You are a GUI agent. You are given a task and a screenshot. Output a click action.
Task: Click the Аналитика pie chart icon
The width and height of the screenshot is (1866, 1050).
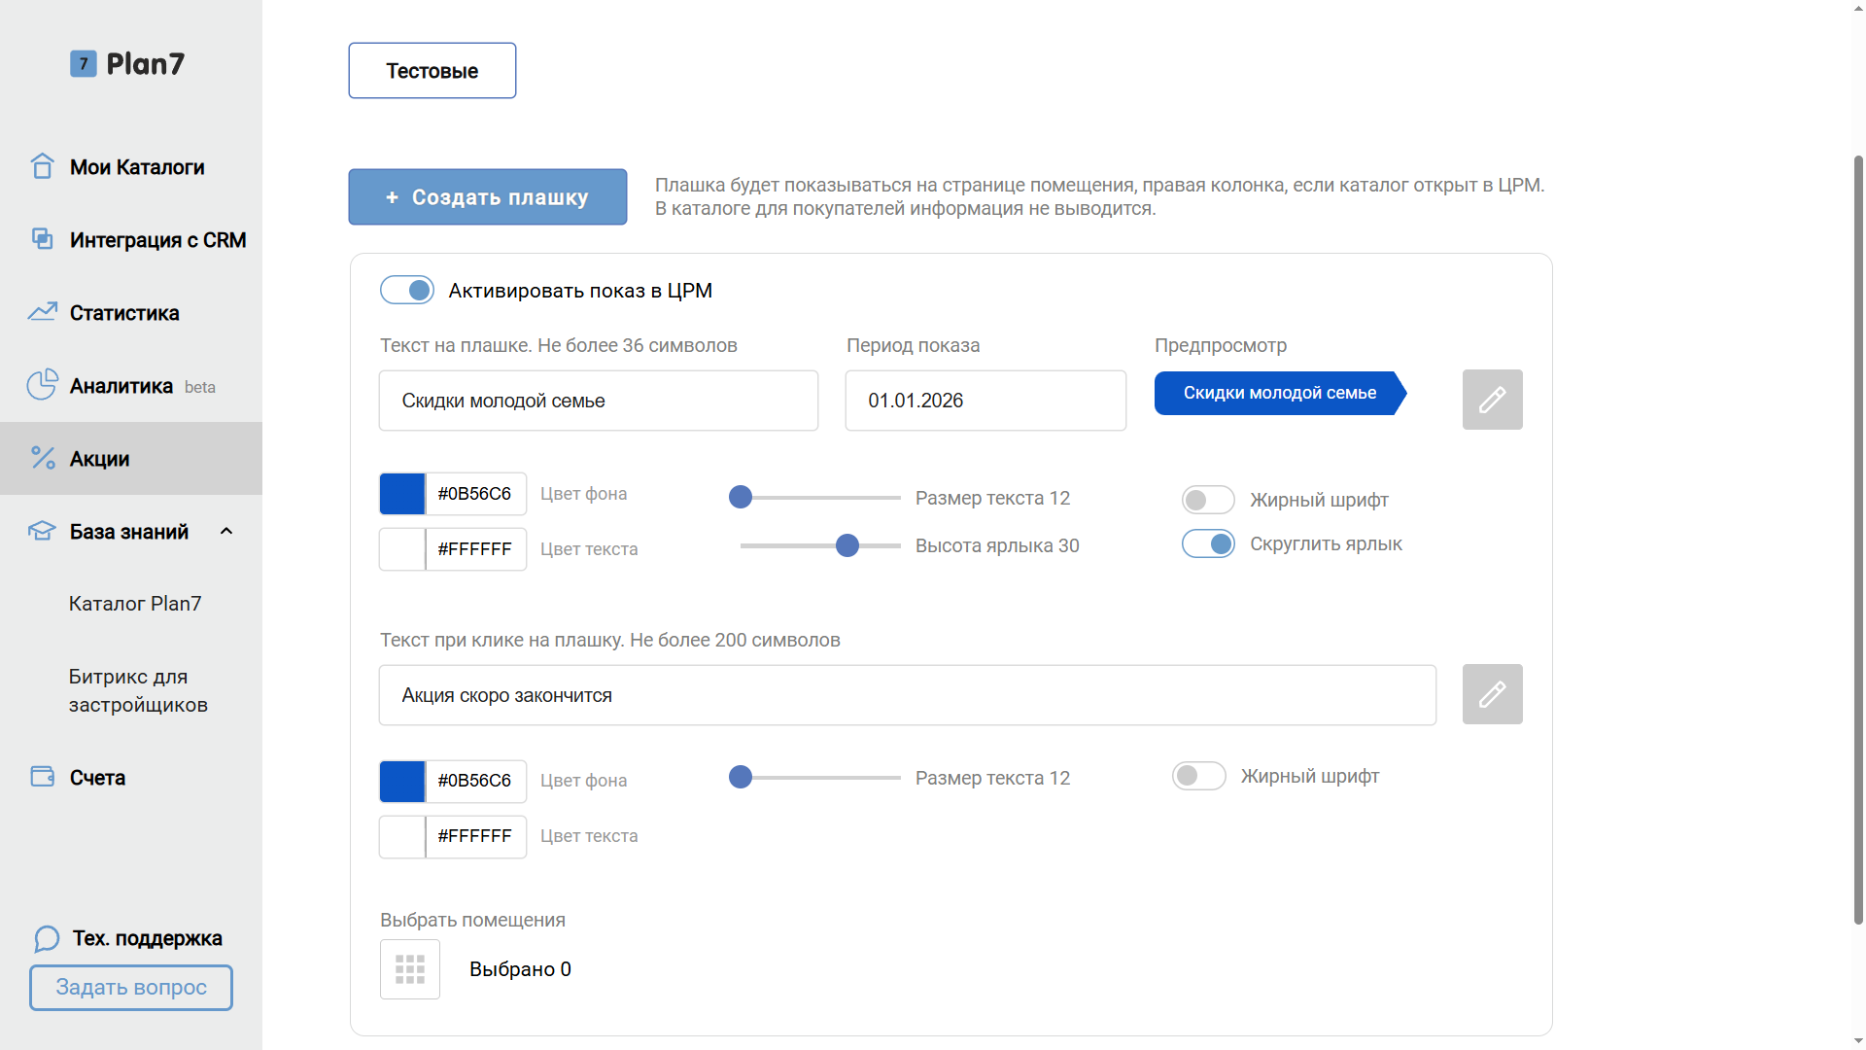tap(42, 385)
